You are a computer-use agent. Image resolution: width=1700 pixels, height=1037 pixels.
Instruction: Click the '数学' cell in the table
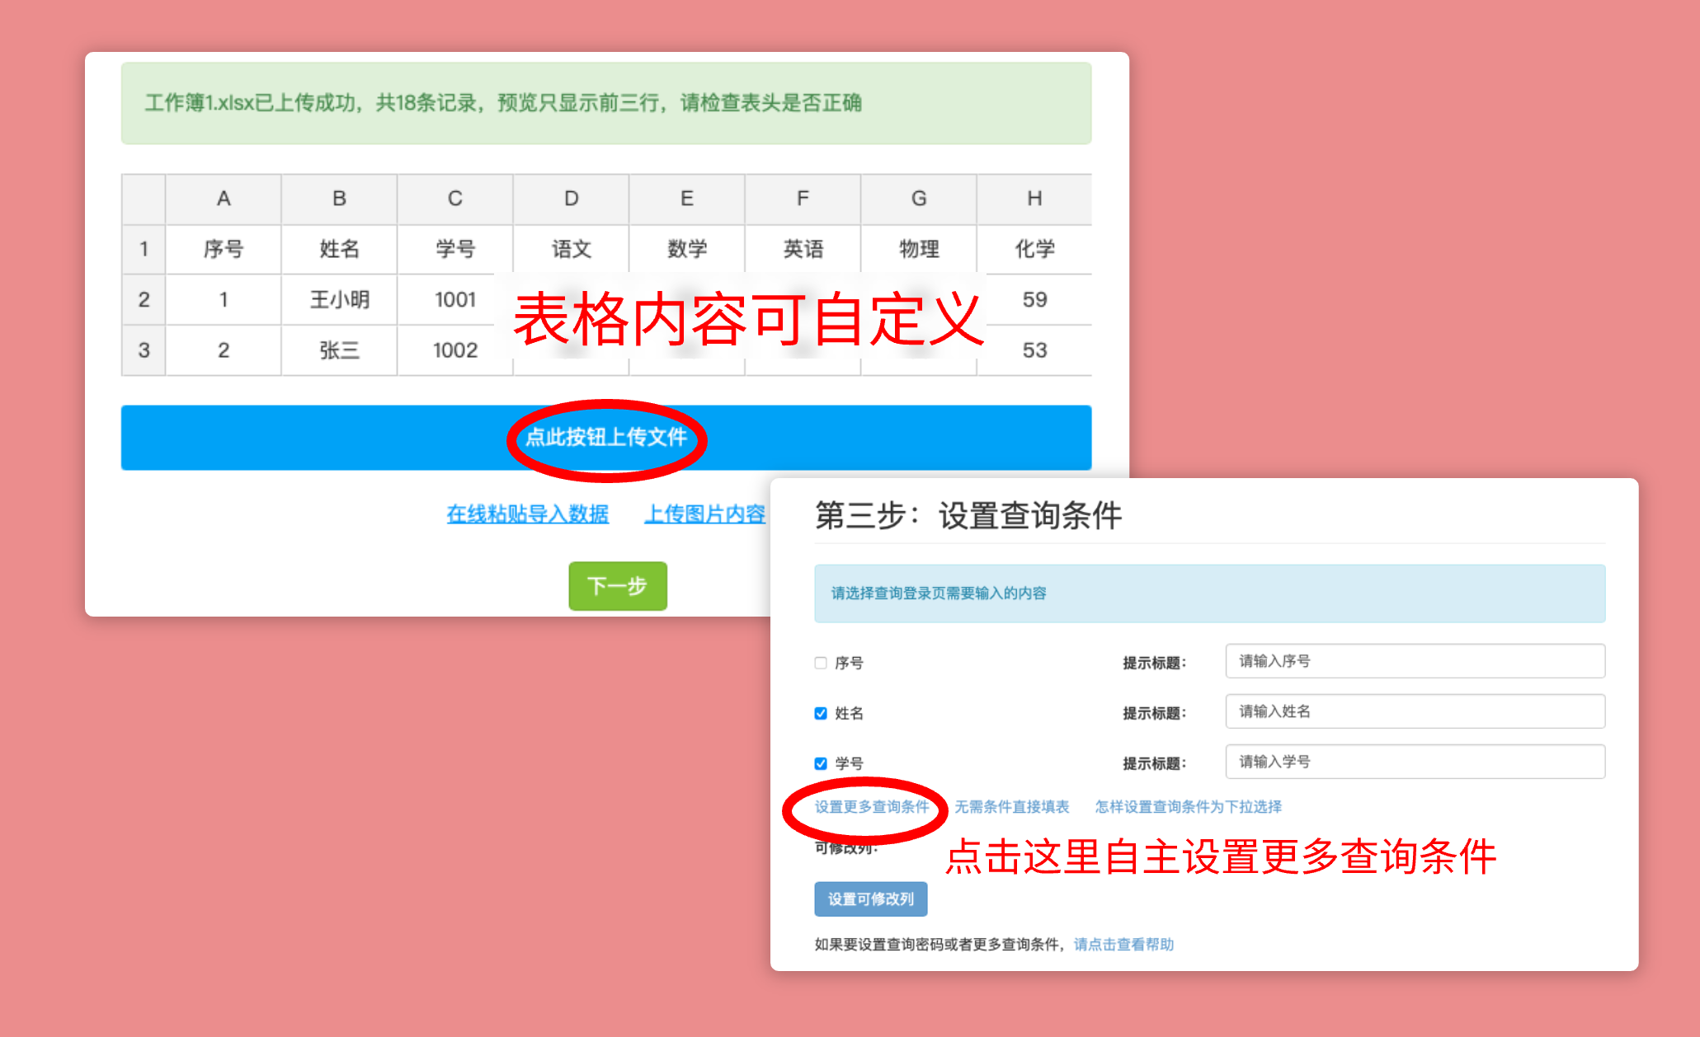[x=687, y=249]
